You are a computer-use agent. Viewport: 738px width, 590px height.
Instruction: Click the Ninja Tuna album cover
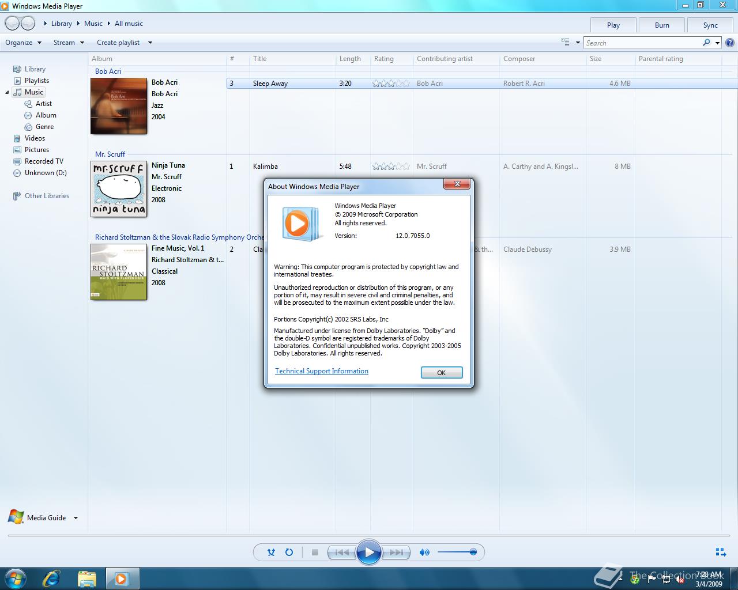coord(119,189)
